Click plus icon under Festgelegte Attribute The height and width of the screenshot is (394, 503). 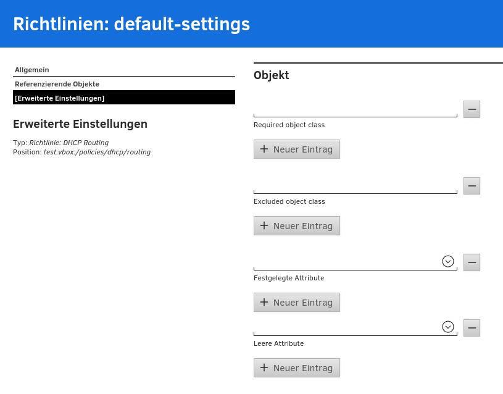pyautogui.click(x=264, y=302)
